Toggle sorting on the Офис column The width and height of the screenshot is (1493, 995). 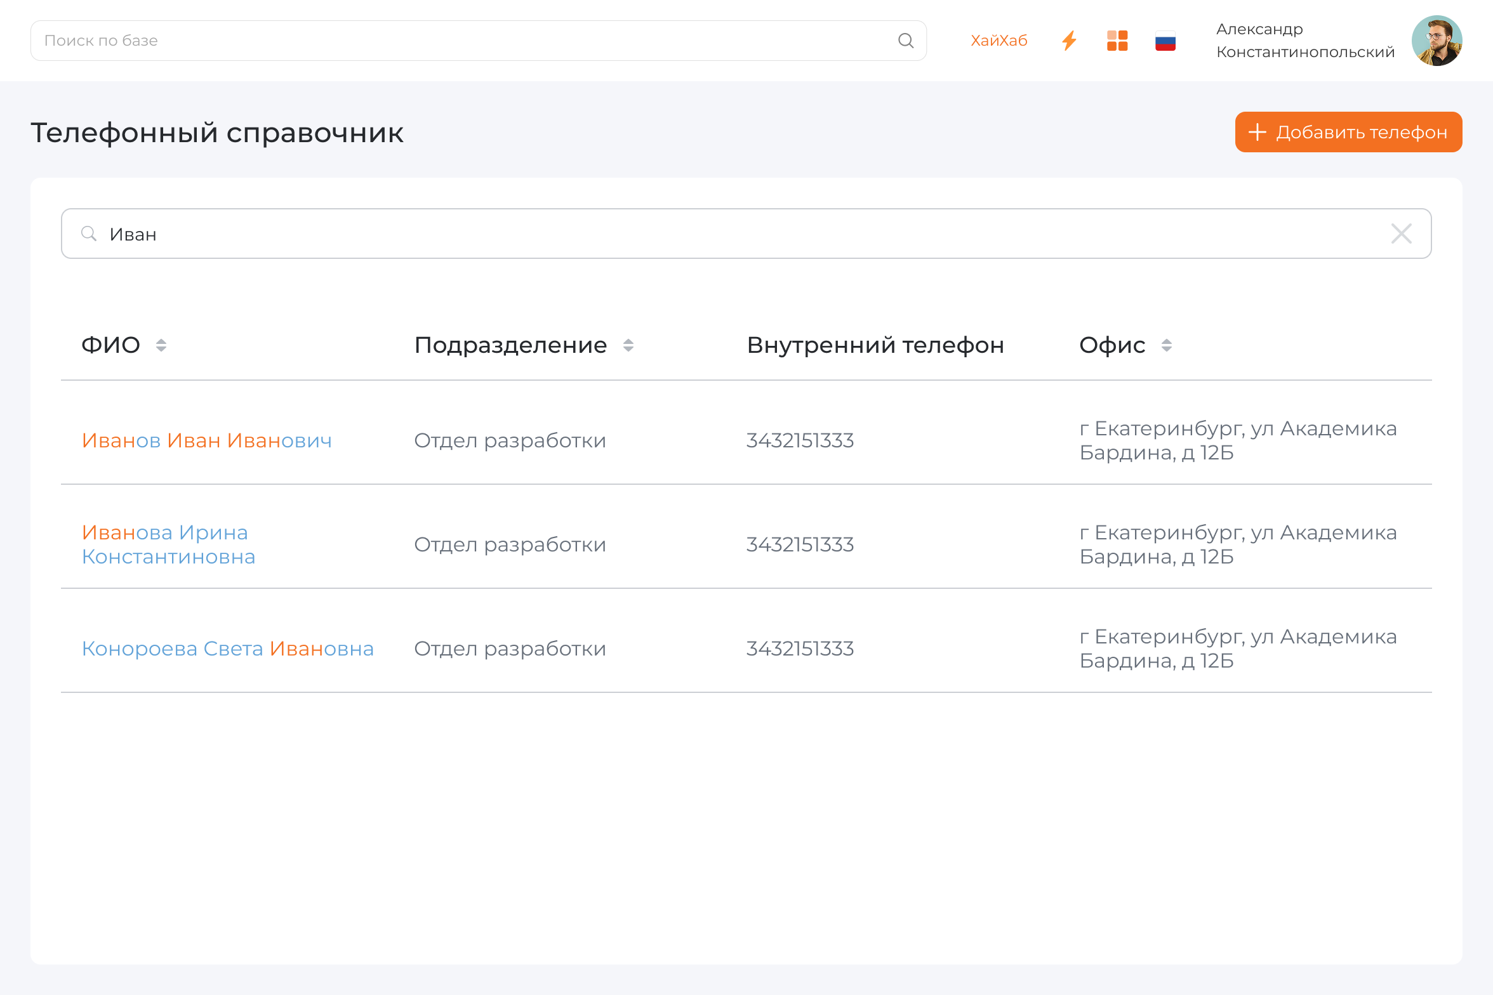point(1167,345)
